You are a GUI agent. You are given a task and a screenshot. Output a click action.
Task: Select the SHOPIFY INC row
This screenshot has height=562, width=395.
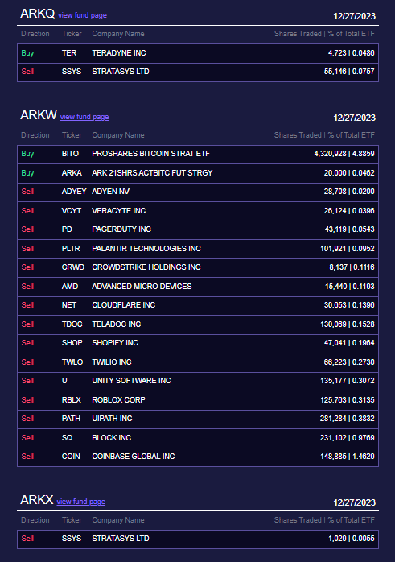tap(198, 343)
